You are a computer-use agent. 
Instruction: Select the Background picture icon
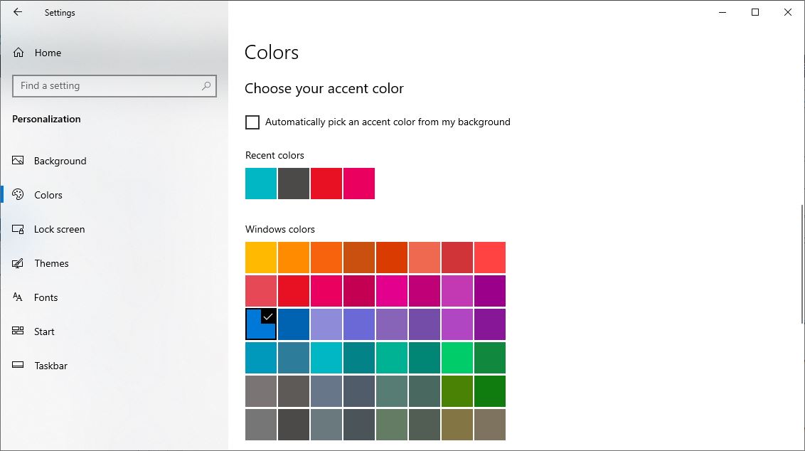click(x=18, y=161)
